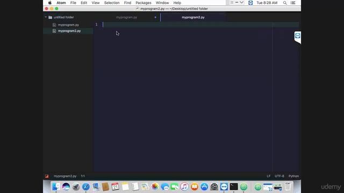The width and height of the screenshot is (344, 193).
Task: Click 1:1 cursor position in status bar
Action: pos(83,176)
